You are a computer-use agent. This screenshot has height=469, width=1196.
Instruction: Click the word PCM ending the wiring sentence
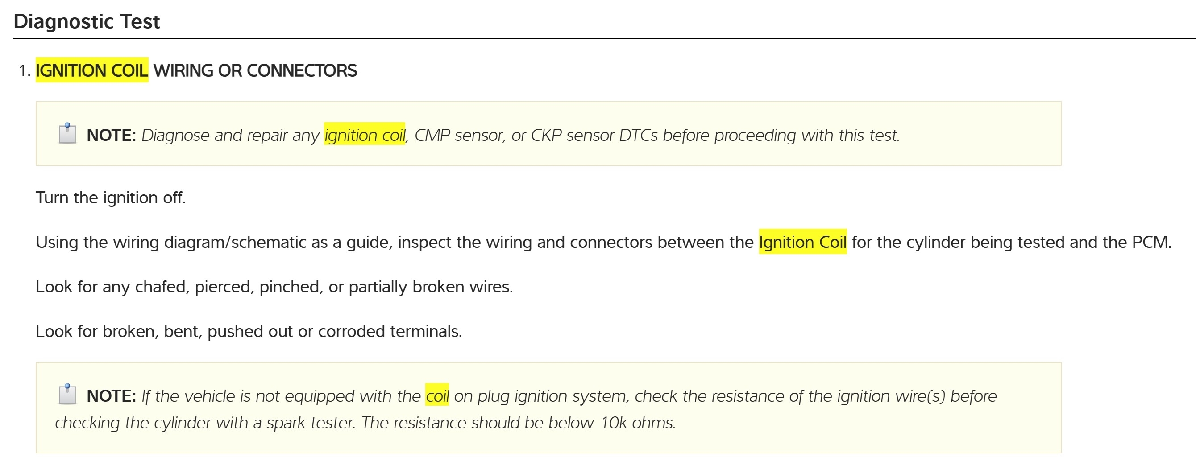tap(1151, 242)
